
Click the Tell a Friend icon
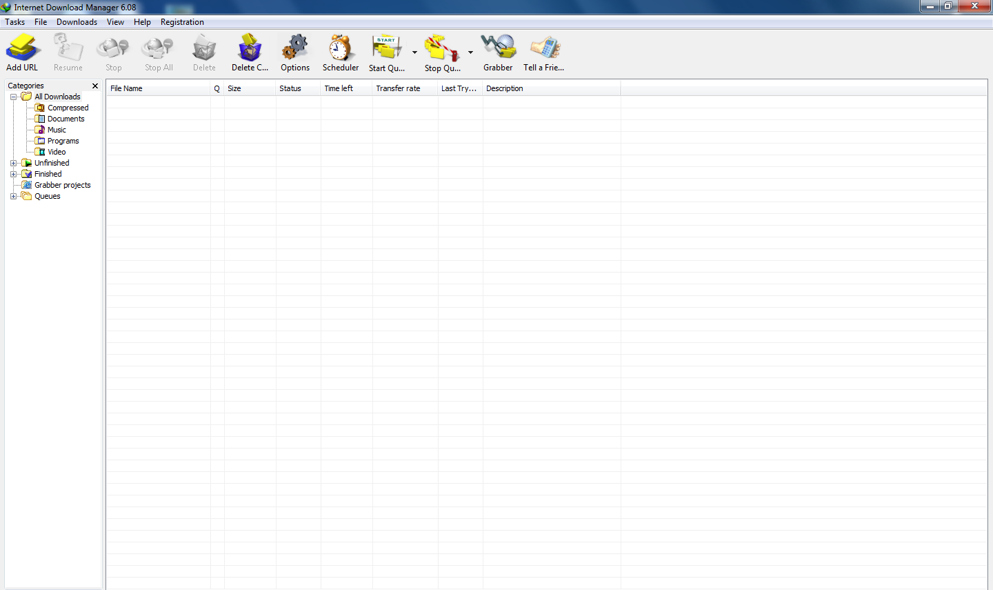[x=543, y=48]
